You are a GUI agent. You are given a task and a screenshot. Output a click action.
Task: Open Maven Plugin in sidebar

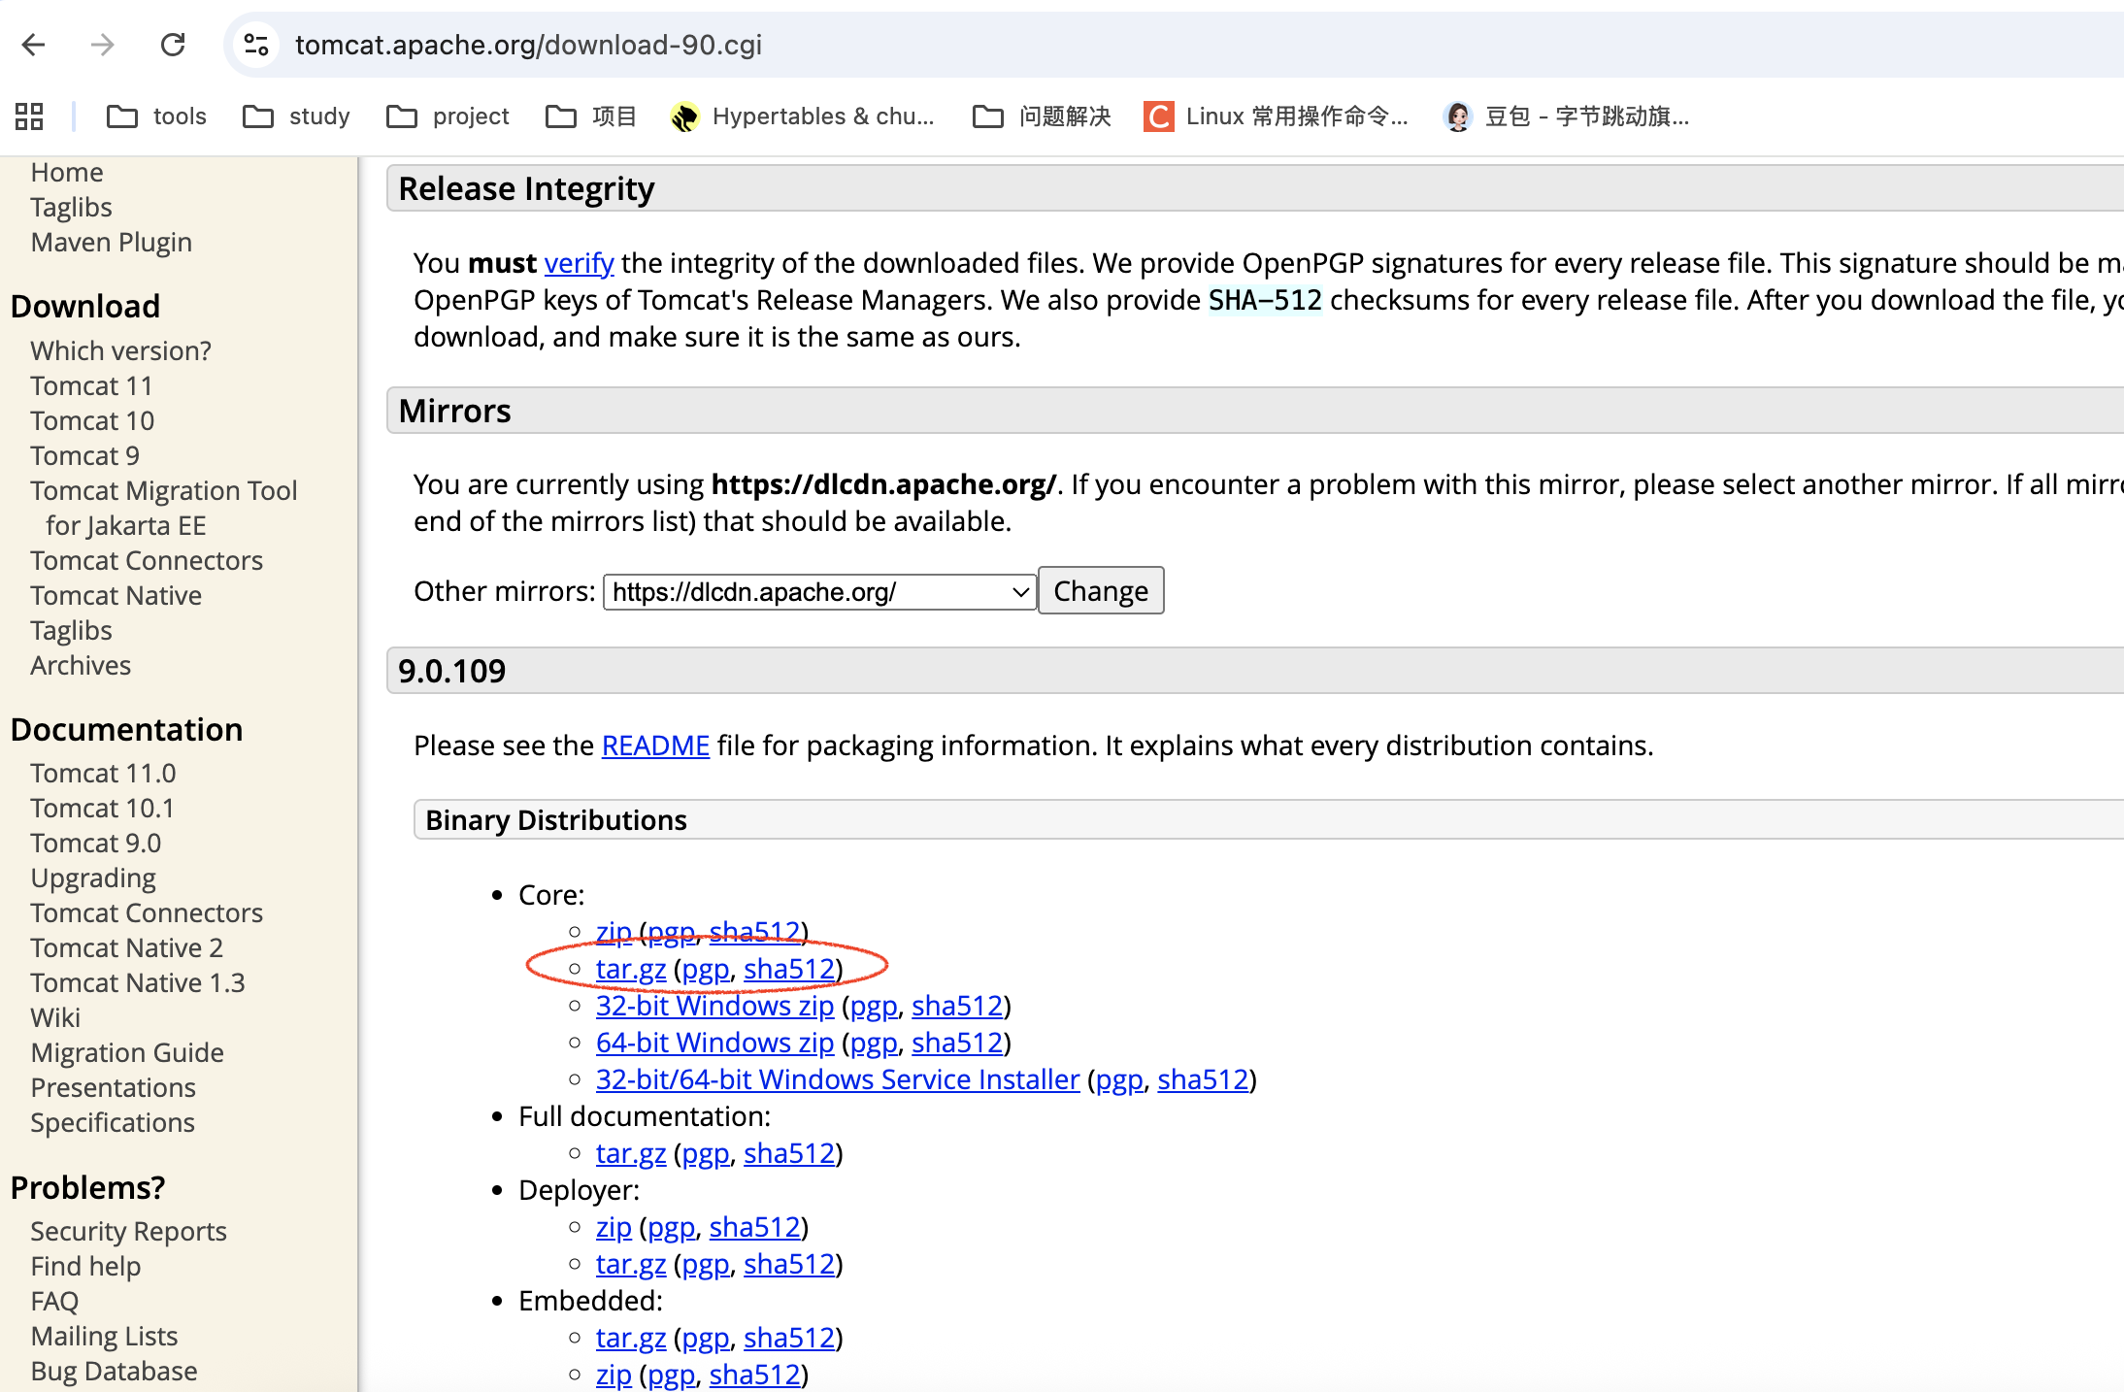tap(112, 242)
